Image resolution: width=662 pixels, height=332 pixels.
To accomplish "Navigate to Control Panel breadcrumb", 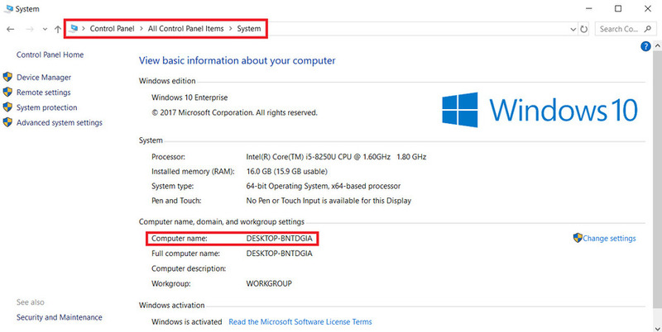I will 113,29.
